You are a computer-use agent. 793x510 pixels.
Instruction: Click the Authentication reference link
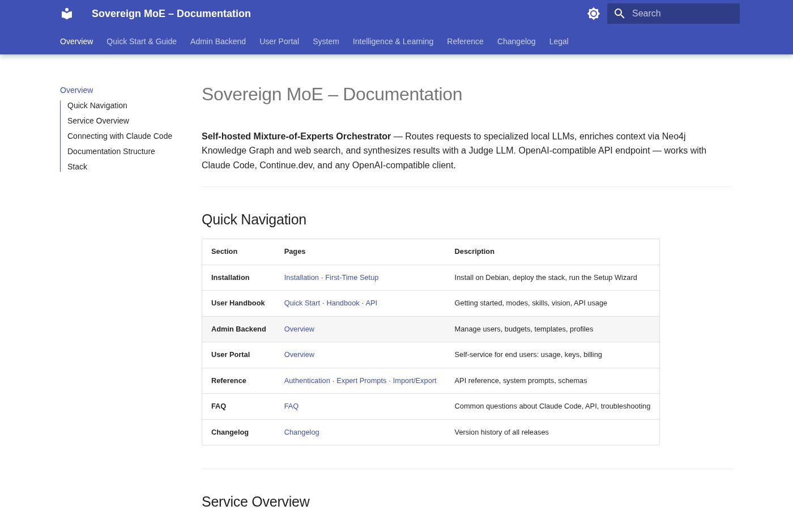(x=307, y=381)
